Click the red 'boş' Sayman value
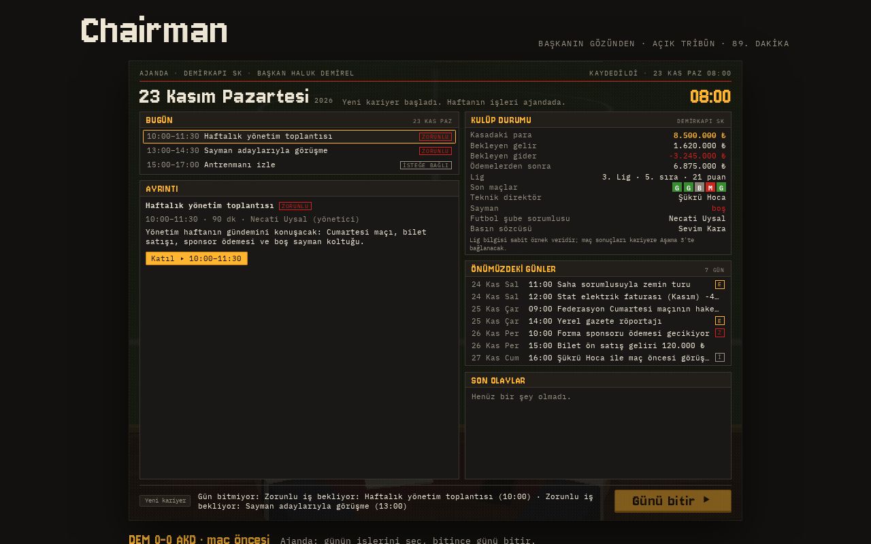871x544 pixels. [x=719, y=208]
